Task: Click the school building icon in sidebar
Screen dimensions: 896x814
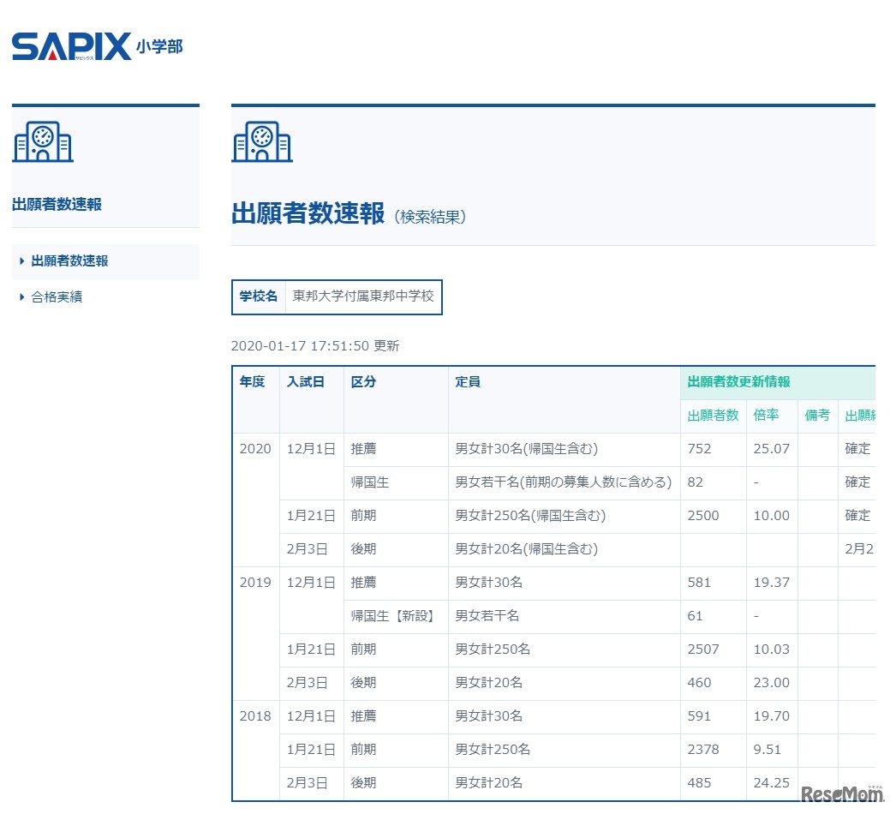Action: 43,142
